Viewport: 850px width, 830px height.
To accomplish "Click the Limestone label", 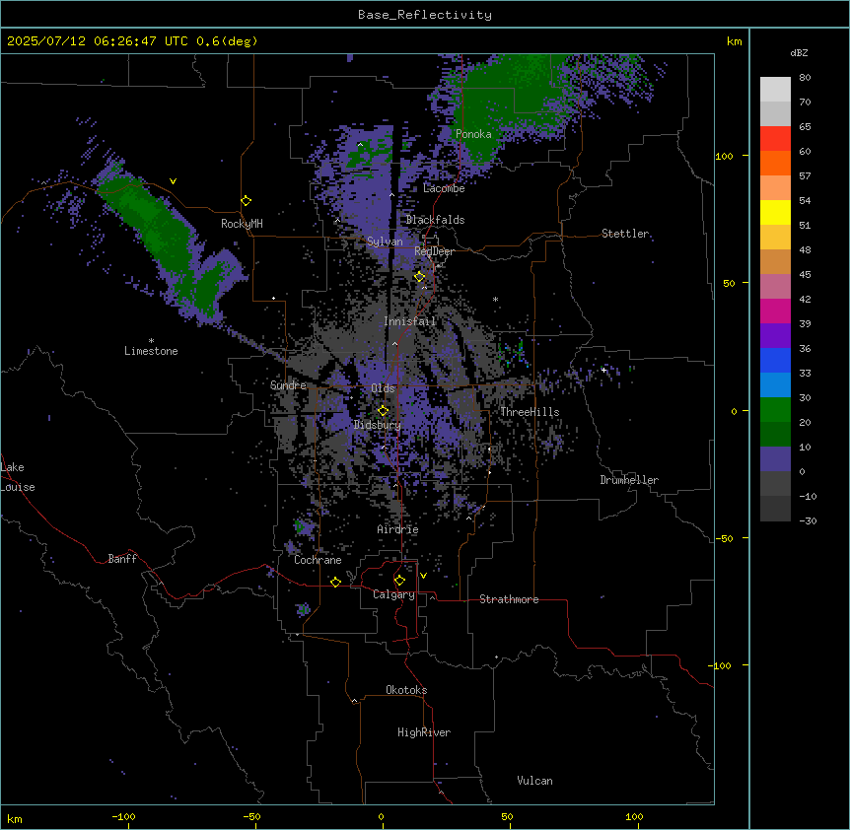I will point(151,351).
